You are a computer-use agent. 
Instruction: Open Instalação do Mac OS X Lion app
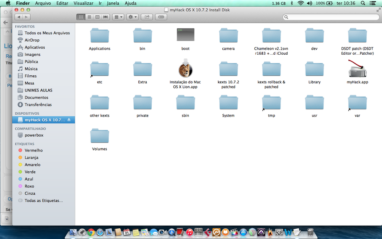click(185, 70)
